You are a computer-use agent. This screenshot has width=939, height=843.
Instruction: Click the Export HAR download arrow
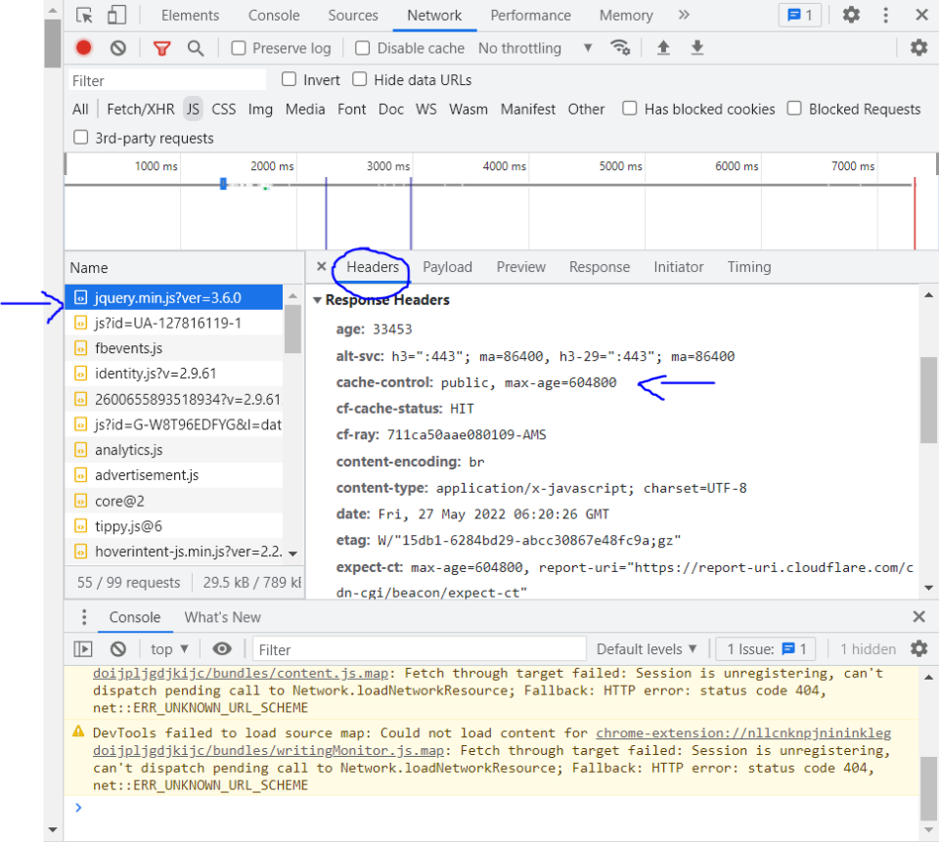(697, 47)
